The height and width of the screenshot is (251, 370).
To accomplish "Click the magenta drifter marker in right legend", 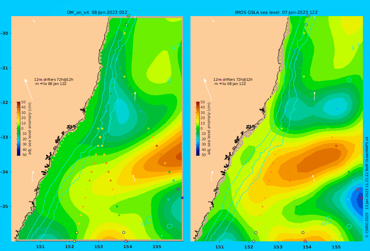I will tap(221, 80).
